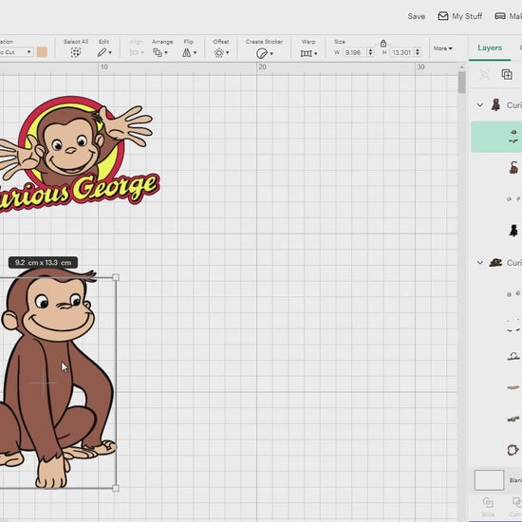Screen dimensions: 522x522
Task: Click the Duplicate icon in Layers panel
Action: coord(507,74)
